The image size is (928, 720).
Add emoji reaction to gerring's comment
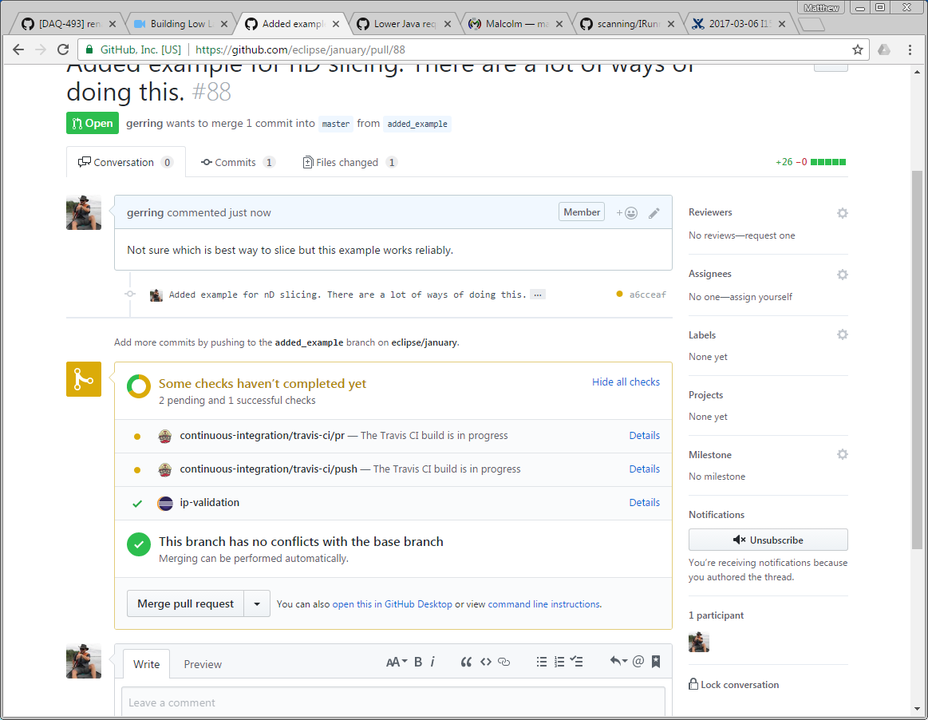(x=626, y=213)
